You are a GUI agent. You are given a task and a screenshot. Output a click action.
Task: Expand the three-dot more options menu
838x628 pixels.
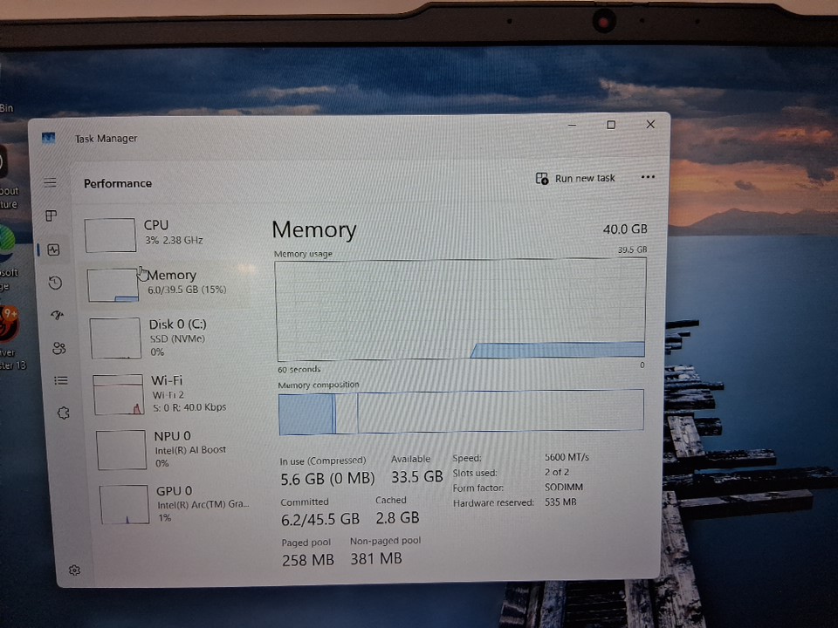point(648,177)
